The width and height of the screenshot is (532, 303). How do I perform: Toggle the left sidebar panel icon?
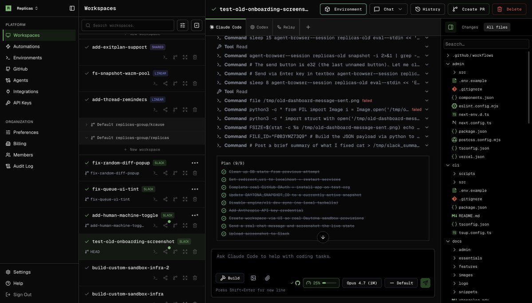[x=72, y=8]
